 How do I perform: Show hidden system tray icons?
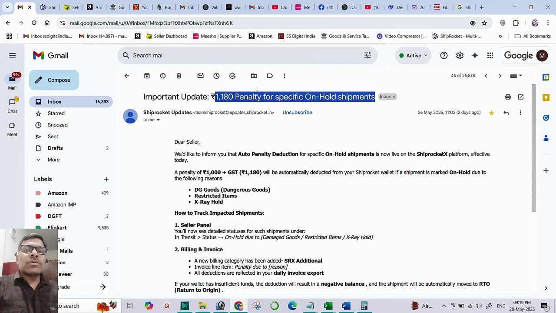[x=443, y=306]
